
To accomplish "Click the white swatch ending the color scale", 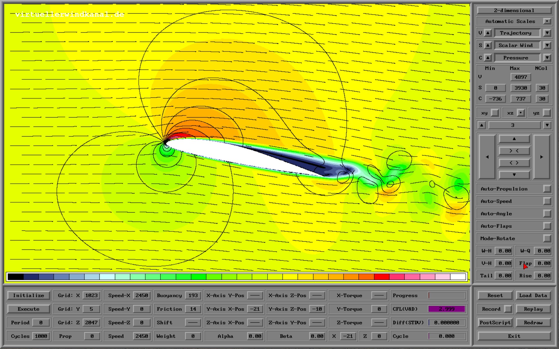I will tap(458, 277).
